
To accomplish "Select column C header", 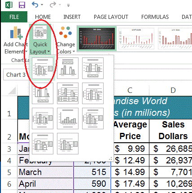I will point(130,90).
